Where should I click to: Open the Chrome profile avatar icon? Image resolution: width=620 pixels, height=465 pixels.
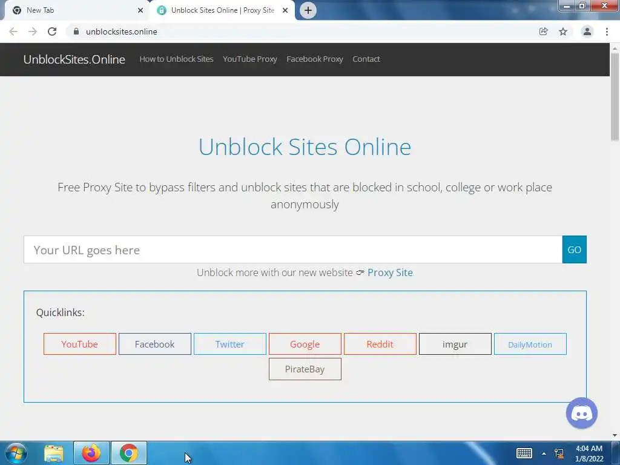point(587,31)
